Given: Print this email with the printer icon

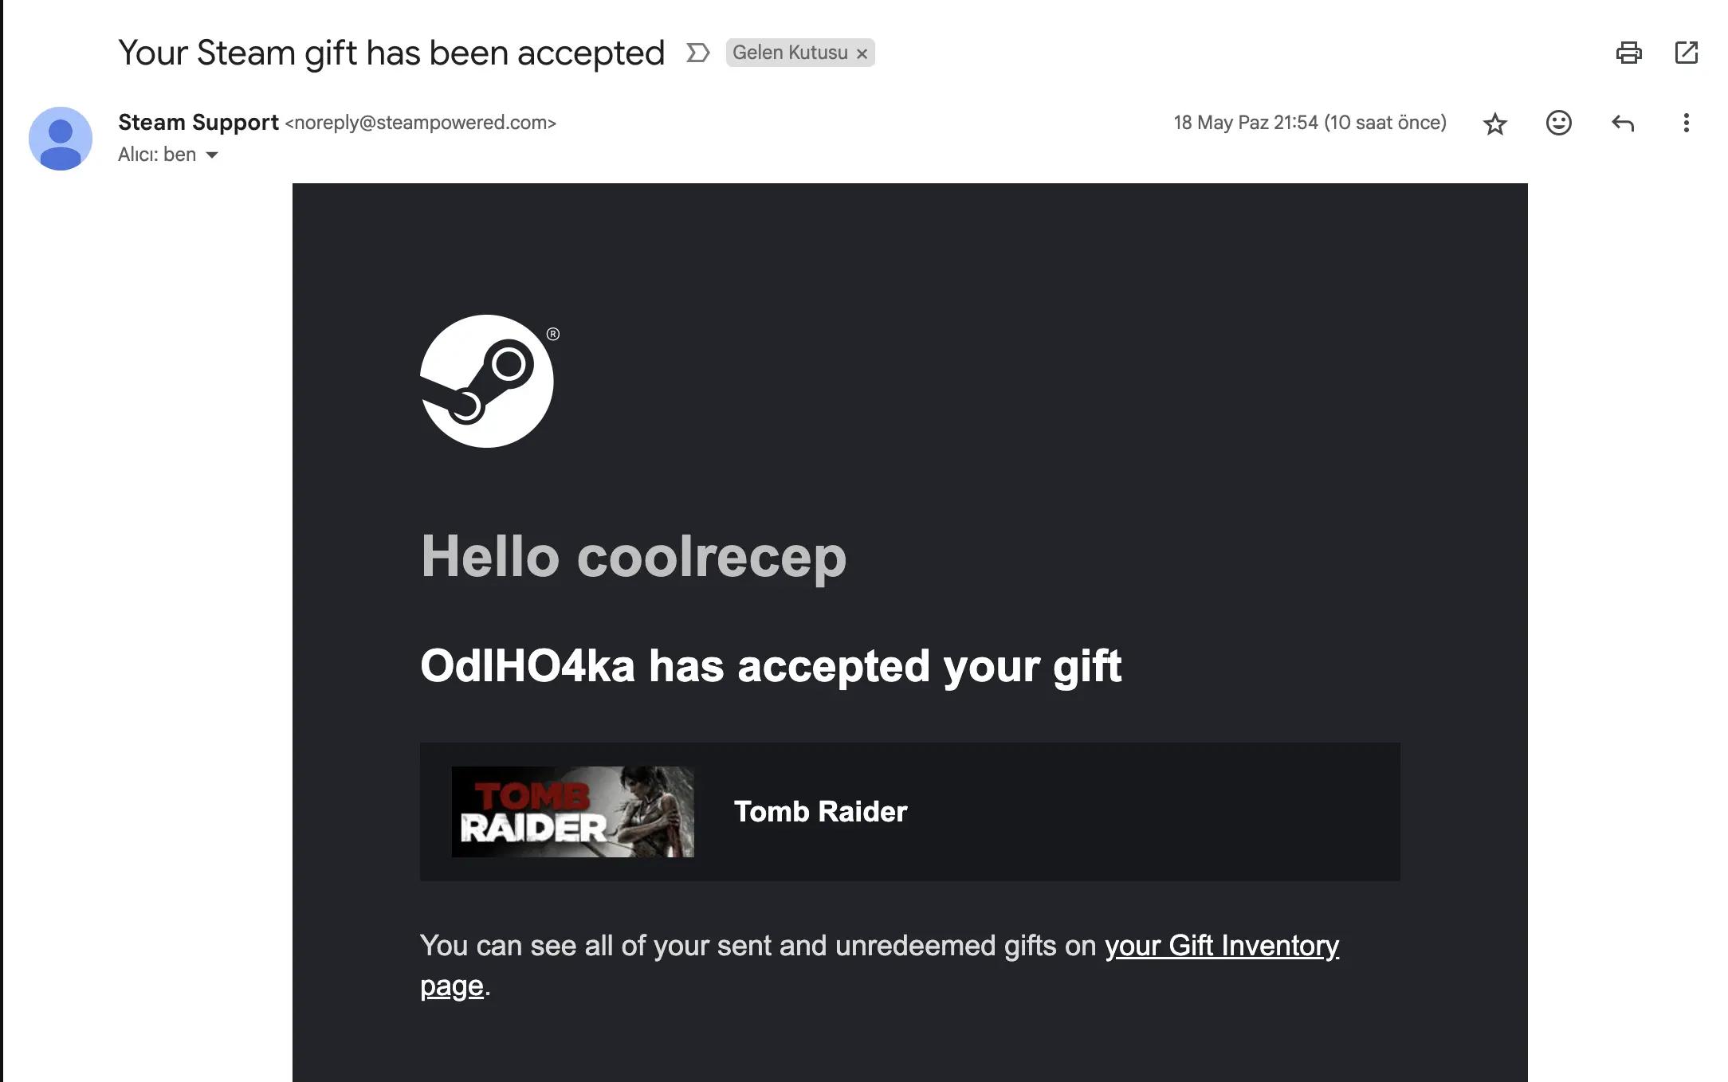Looking at the screenshot, I should click(1628, 53).
